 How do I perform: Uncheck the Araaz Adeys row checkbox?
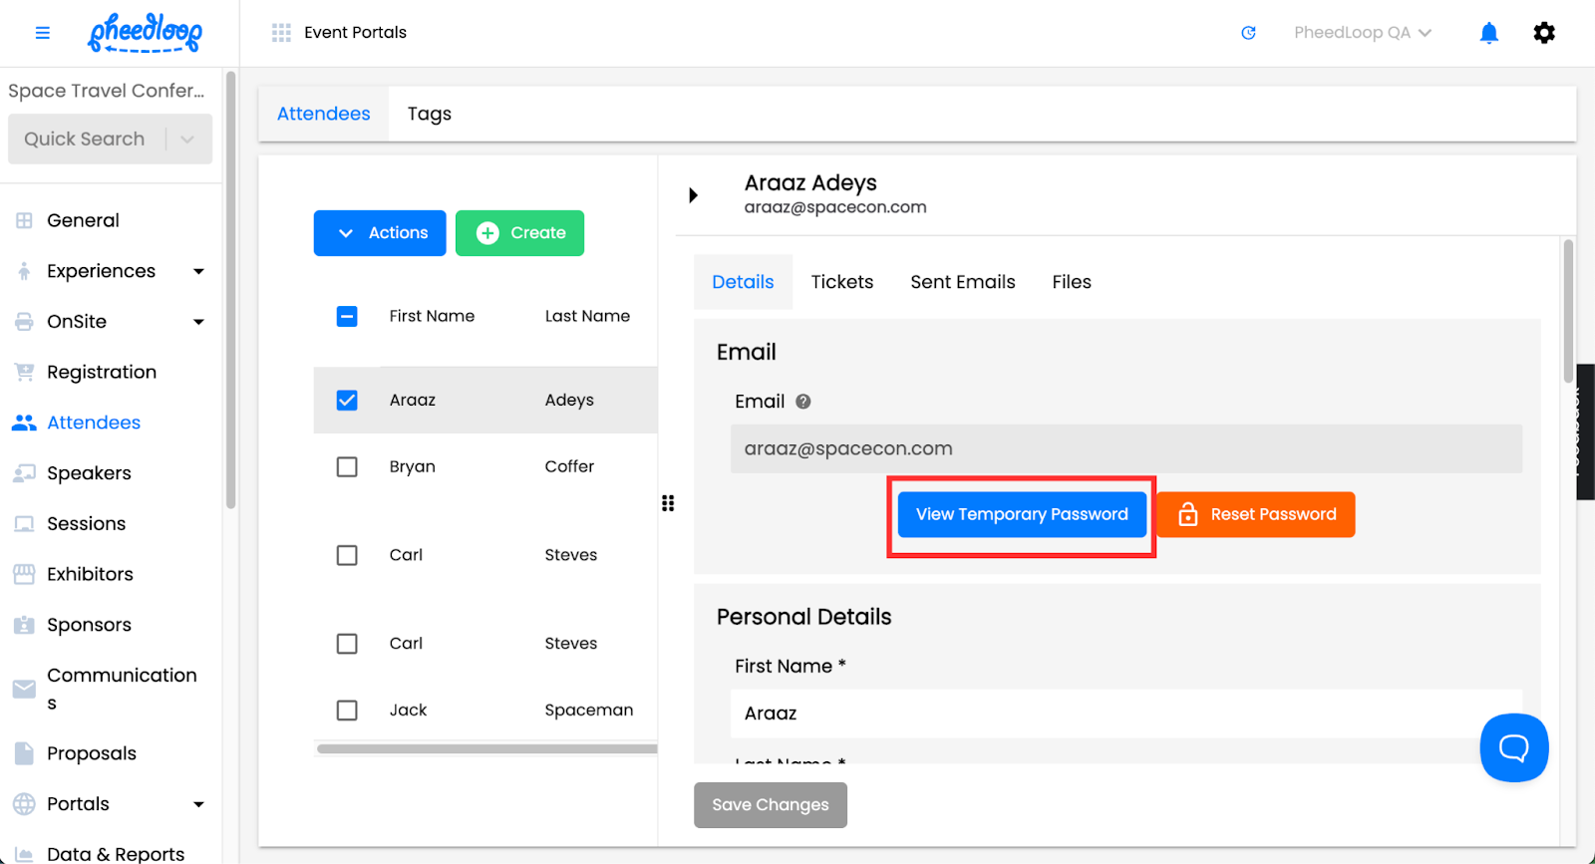coord(347,401)
